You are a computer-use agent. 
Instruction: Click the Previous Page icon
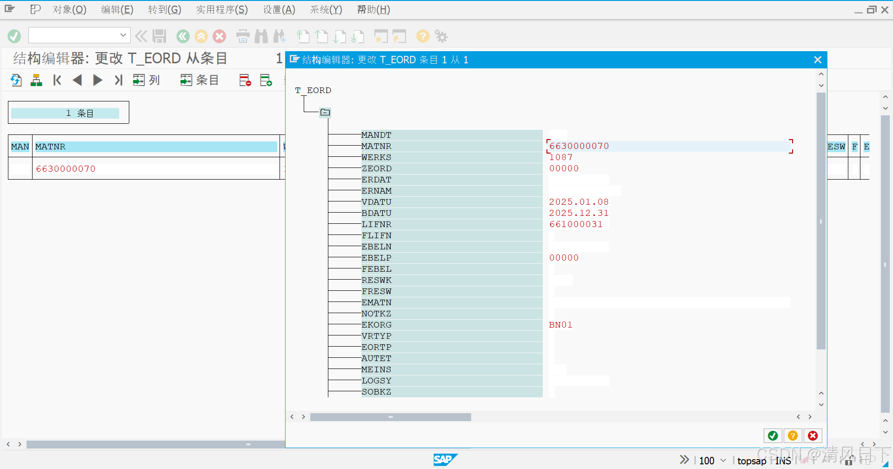[x=321, y=36]
